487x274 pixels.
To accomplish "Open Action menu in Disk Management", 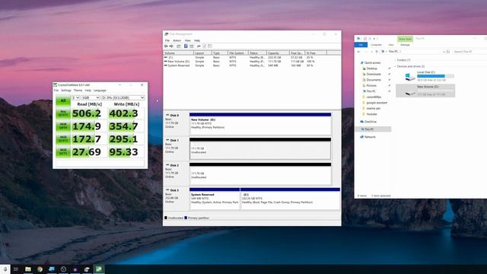I will coord(177,40).
